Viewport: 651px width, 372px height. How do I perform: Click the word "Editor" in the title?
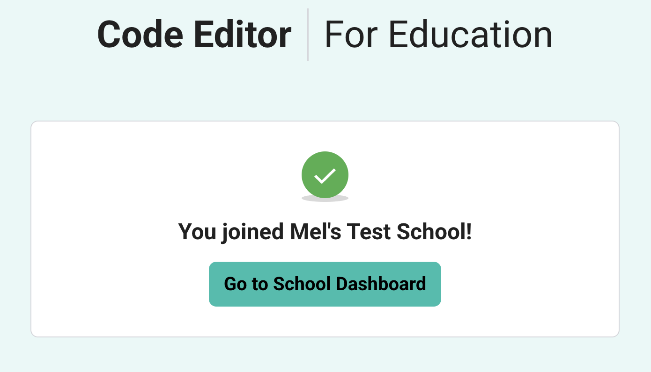(243, 35)
